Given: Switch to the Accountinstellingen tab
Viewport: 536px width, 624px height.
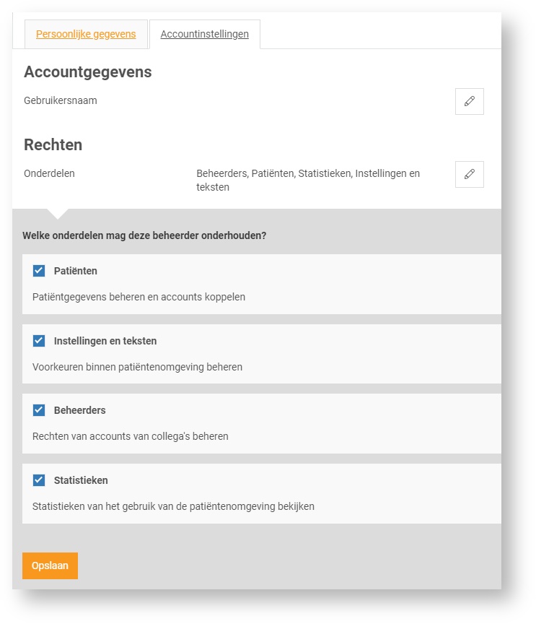Looking at the screenshot, I should (x=204, y=34).
